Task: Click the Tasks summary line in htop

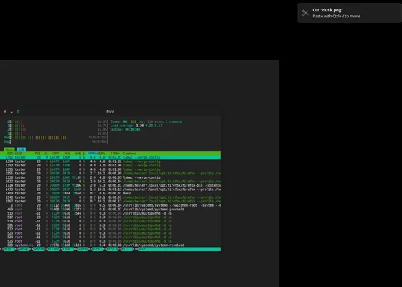Action: click(146, 121)
